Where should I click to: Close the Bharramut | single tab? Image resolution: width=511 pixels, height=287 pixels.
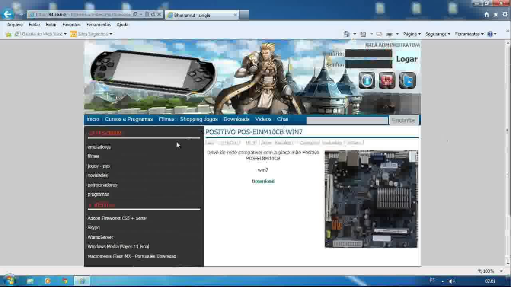click(235, 15)
